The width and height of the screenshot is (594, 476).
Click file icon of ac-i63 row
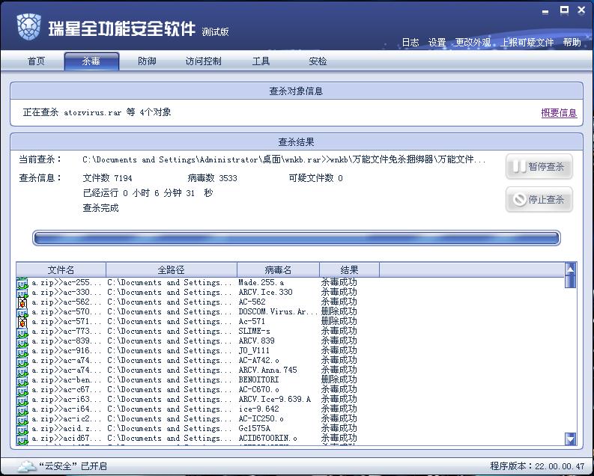(22, 400)
